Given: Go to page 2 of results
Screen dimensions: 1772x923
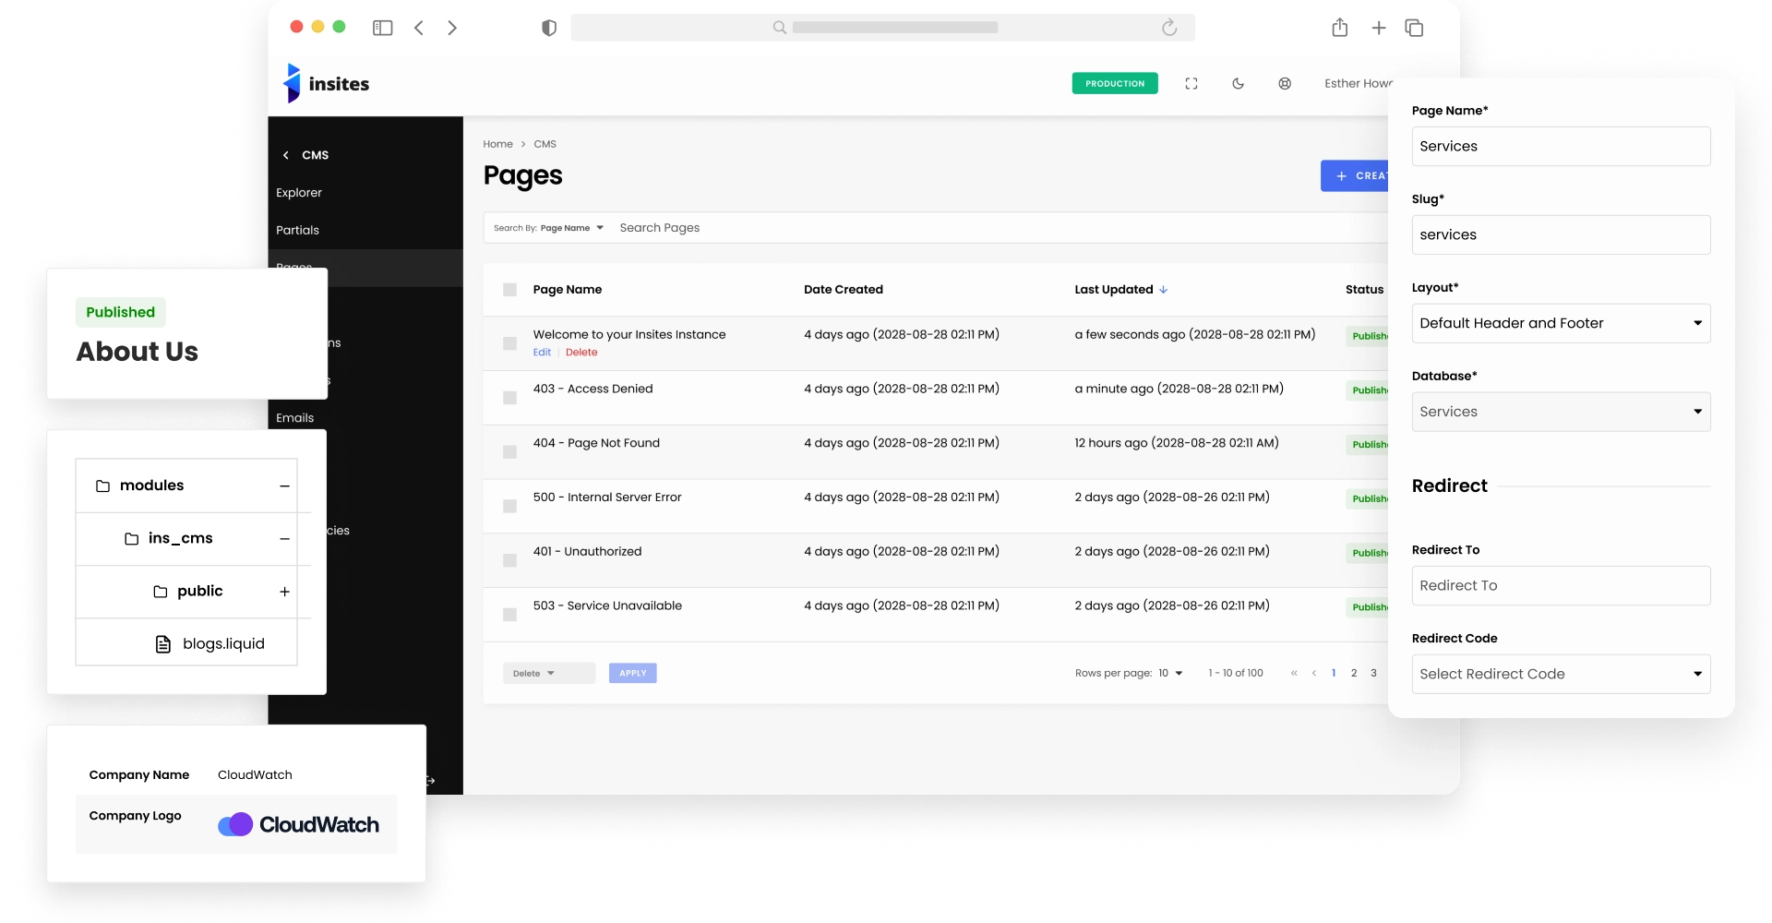Looking at the screenshot, I should click(x=1354, y=673).
